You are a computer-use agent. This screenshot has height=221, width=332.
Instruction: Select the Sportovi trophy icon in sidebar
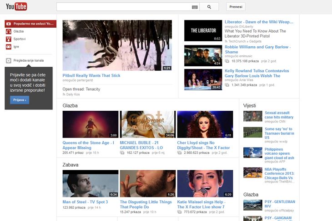(9, 39)
